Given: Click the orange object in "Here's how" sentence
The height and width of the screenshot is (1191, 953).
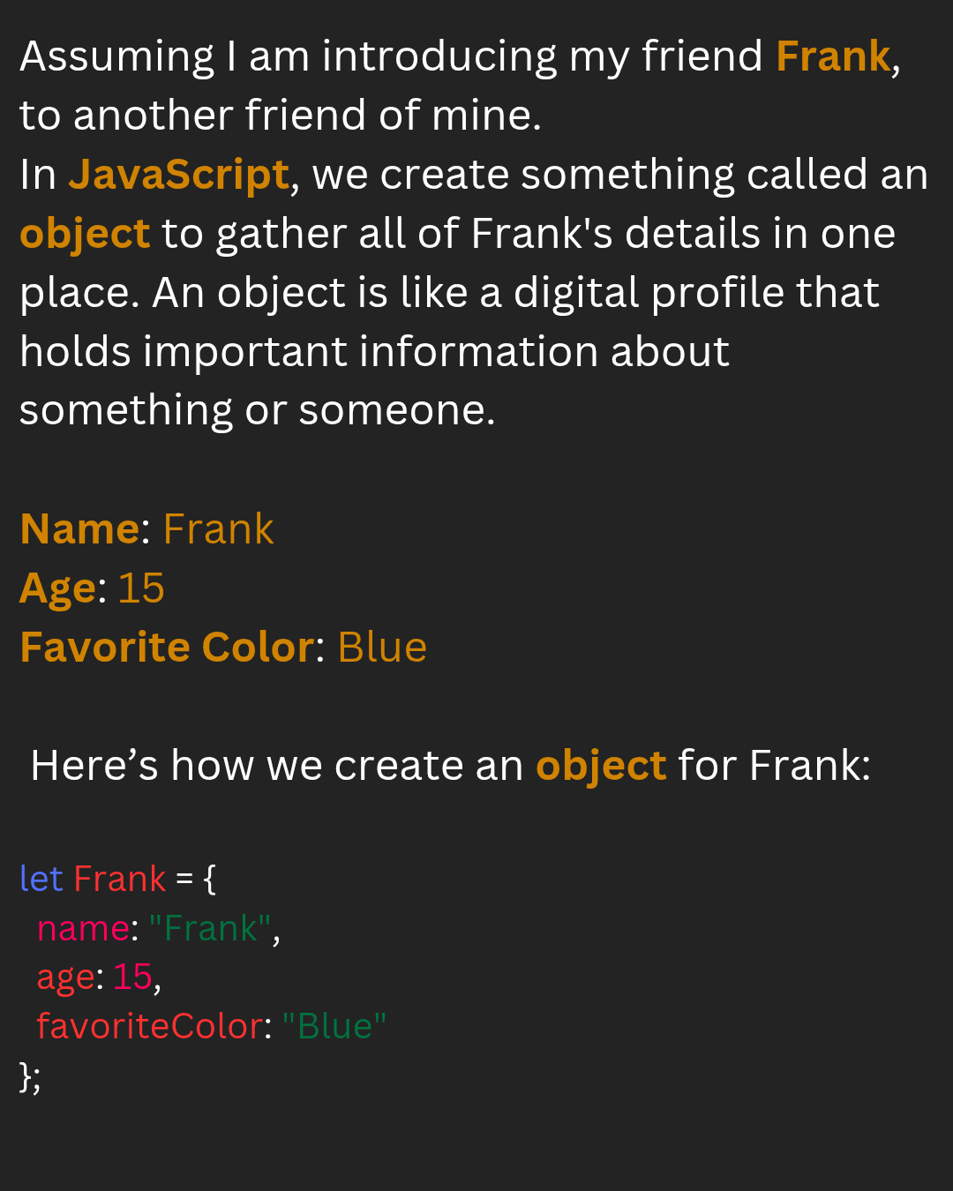Looking at the screenshot, I should tap(601, 767).
